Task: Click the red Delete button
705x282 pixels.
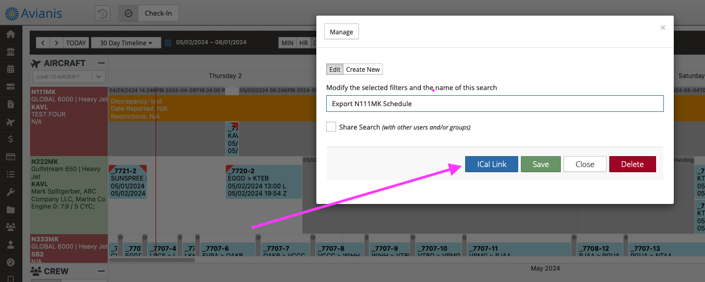Action: [x=632, y=164]
